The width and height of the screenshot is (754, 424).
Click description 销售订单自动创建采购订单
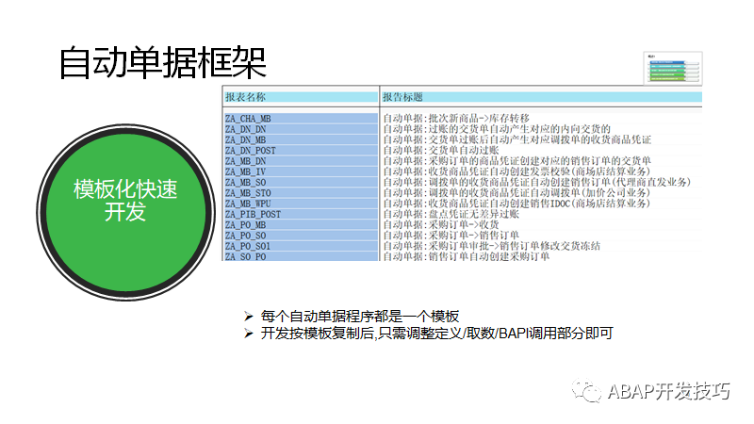pos(489,256)
